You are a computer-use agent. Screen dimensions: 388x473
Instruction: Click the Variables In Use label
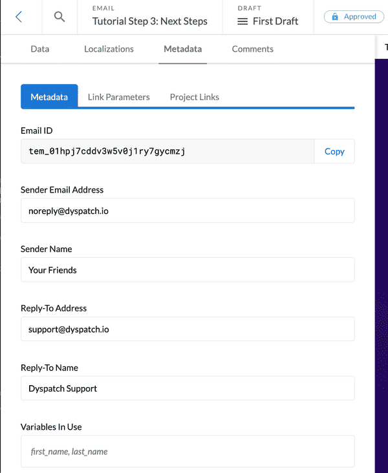point(51,427)
